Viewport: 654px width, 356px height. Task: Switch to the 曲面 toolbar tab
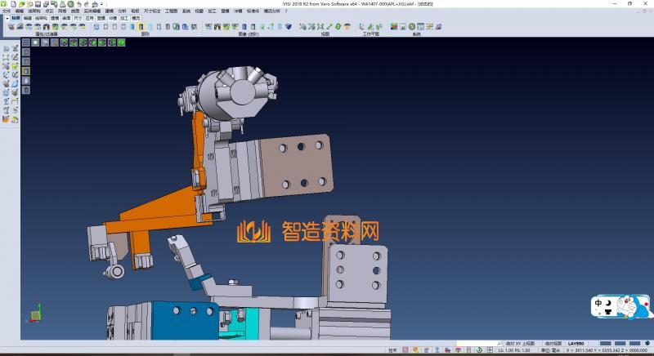coord(66,16)
